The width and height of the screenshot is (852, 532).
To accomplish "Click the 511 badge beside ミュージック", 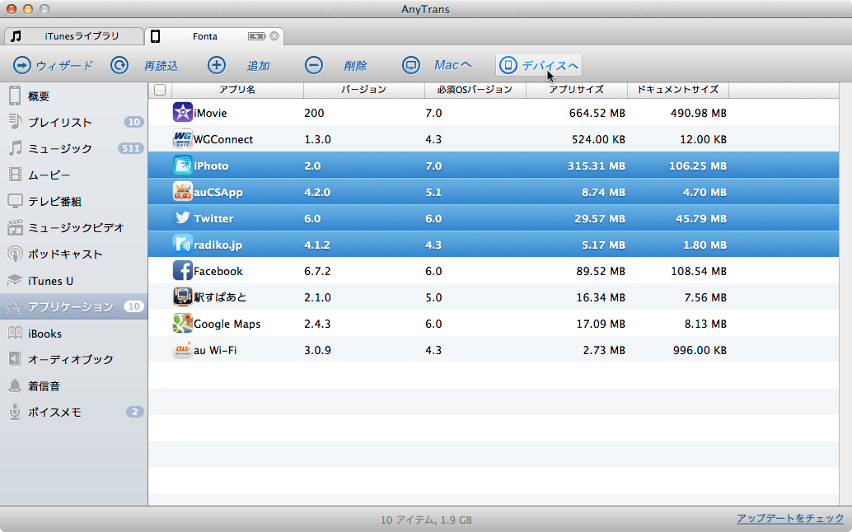I will [130, 148].
